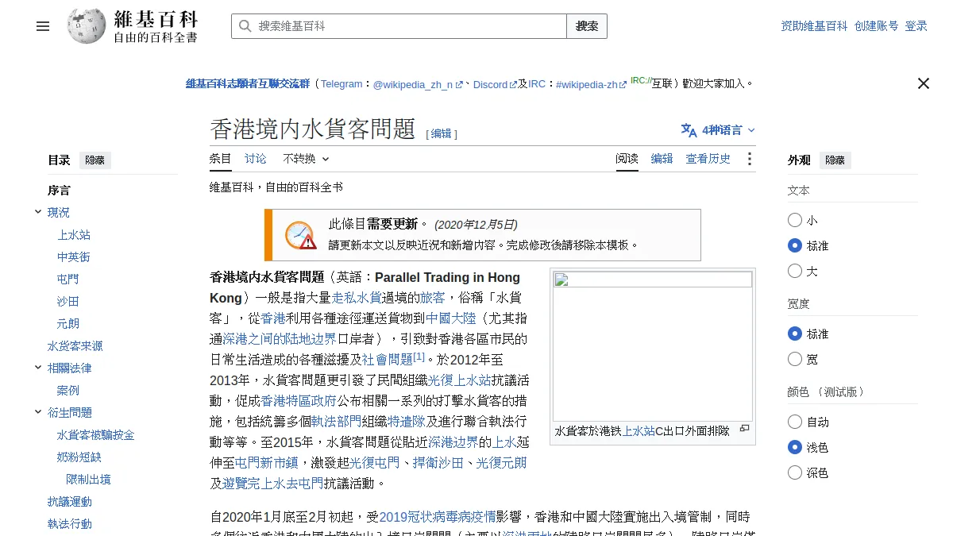This screenshot has height=536, width=953.
Task: Go to 案例 in contents
Action: pyautogui.click(x=68, y=391)
